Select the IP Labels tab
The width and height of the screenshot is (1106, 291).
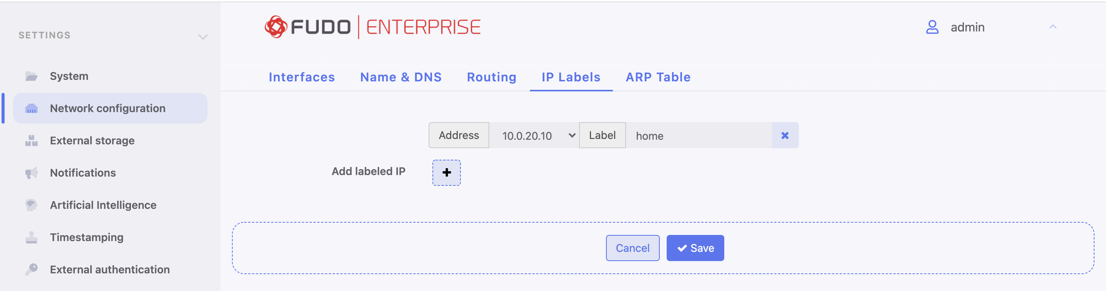click(571, 77)
